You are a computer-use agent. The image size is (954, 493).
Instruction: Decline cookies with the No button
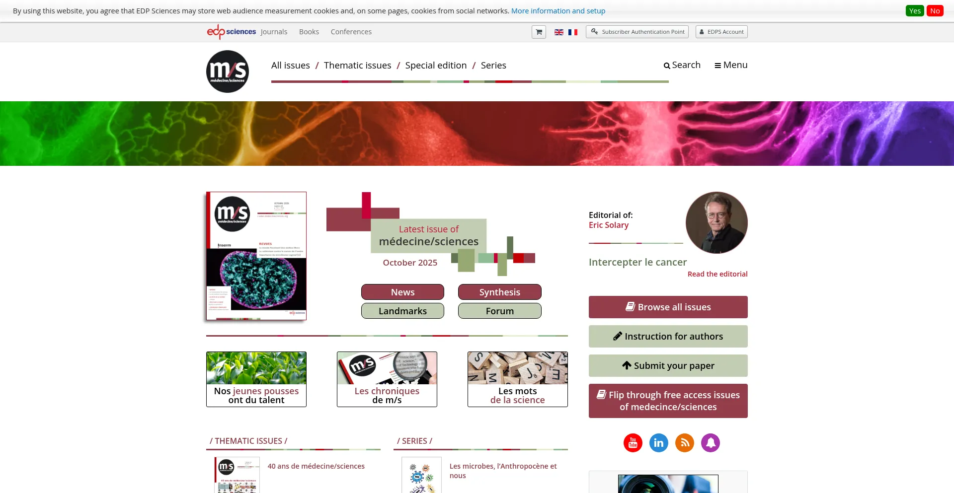pyautogui.click(x=935, y=11)
